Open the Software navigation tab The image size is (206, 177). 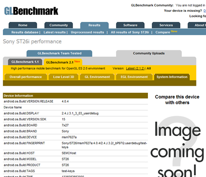[130, 25]
